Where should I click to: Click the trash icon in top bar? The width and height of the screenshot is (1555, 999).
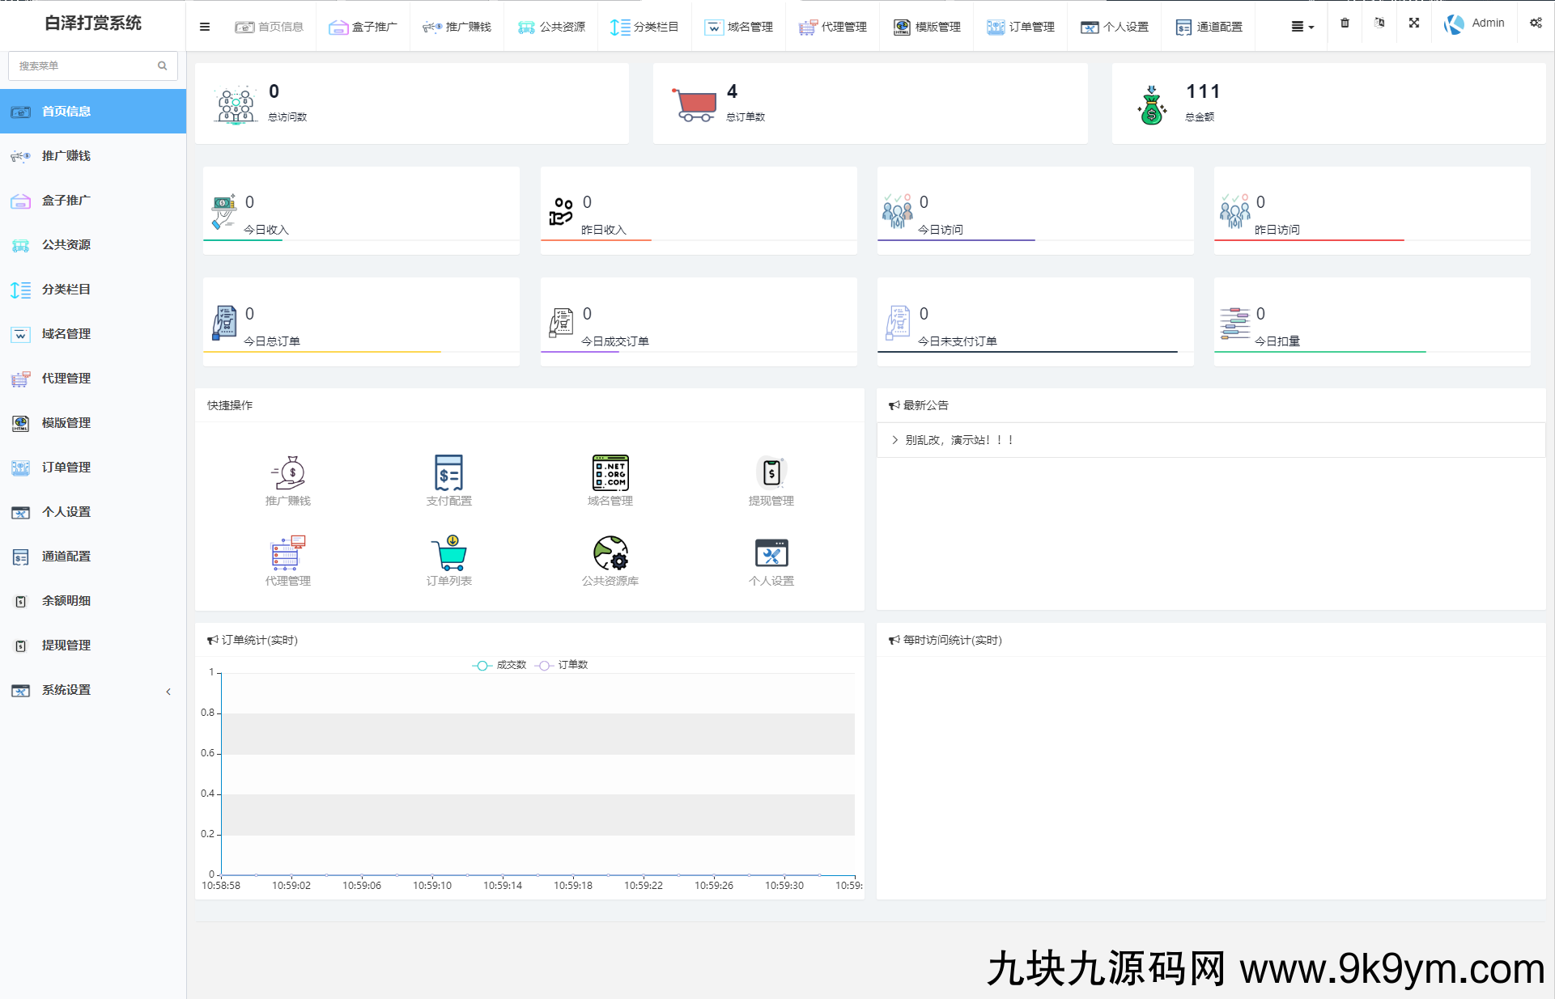(x=1345, y=23)
